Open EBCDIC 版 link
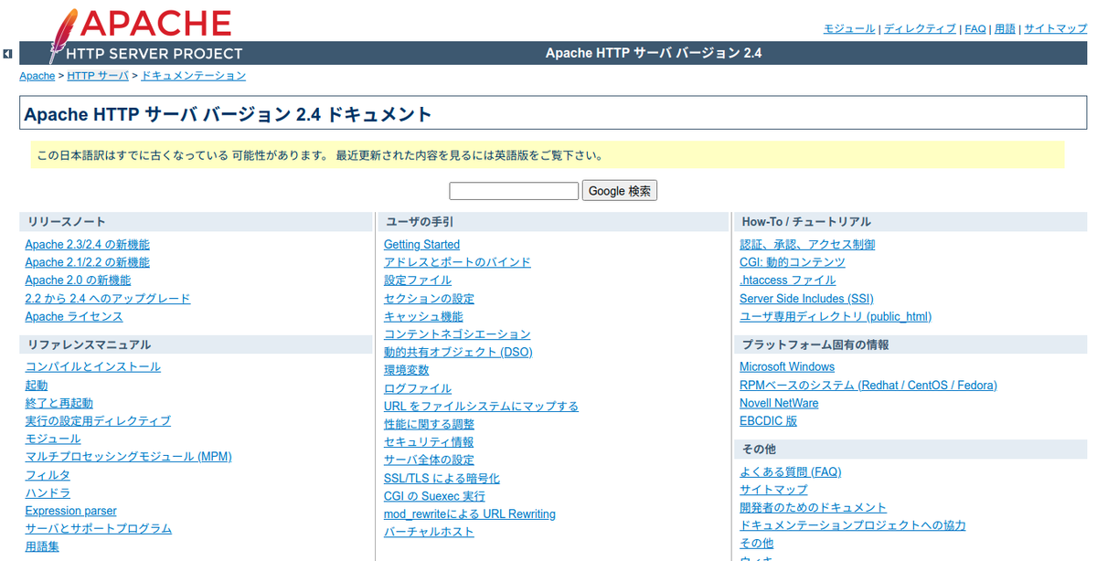 pyautogui.click(x=769, y=421)
